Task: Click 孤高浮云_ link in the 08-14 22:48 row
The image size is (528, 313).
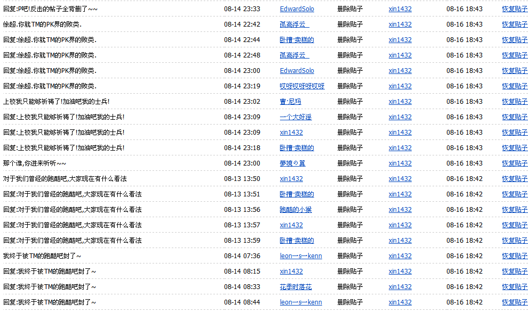Action: pos(294,55)
